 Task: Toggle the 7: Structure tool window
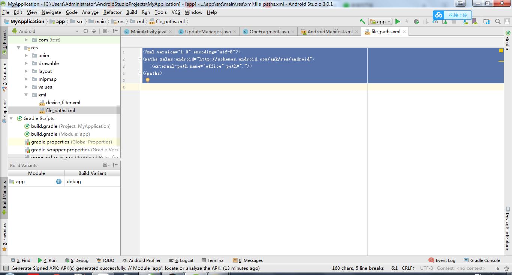[4, 77]
